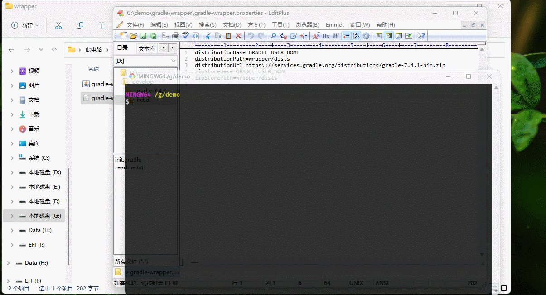Click the Find magnifier icon in EditPlus
Image resolution: width=546 pixels, height=295 pixels.
(x=273, y=36)
